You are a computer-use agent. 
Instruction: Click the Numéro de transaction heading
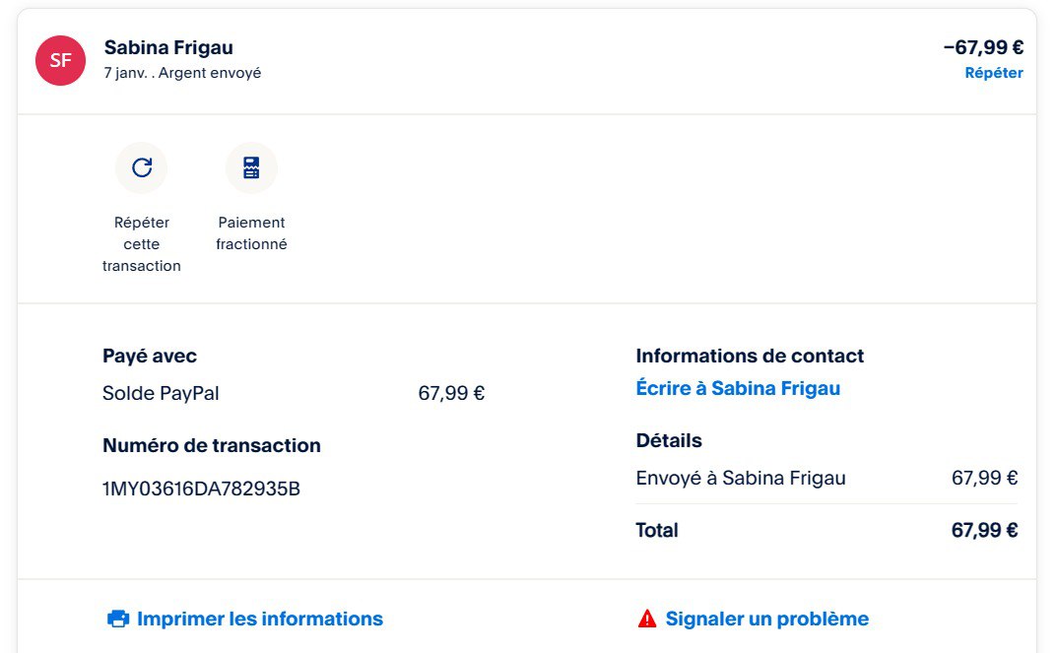click(x=212, y=445)
